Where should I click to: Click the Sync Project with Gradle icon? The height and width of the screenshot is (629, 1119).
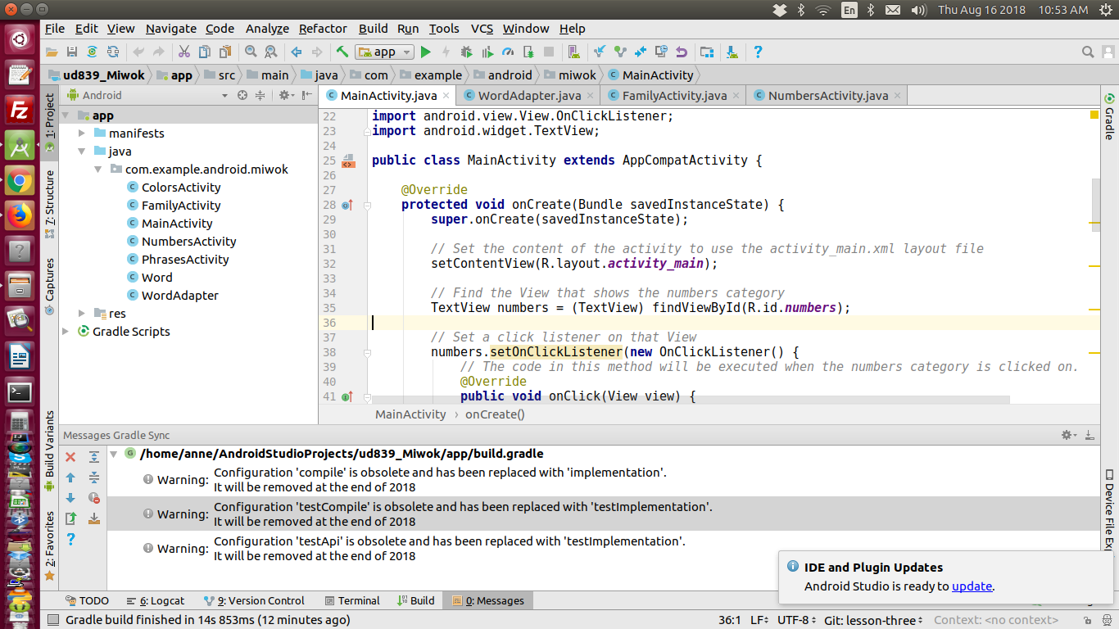click(x=92, y=52)
